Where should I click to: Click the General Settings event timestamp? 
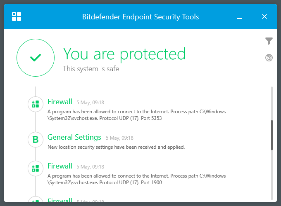pos(119,138)
